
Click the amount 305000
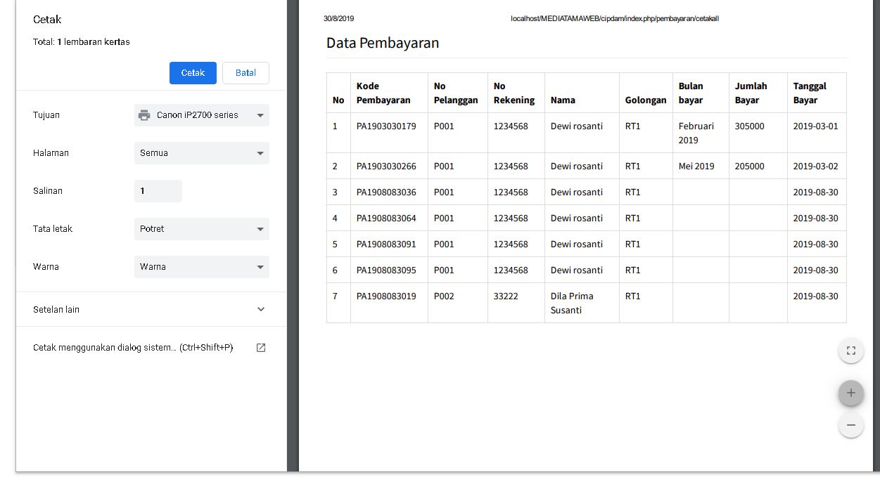click(750, 126)
